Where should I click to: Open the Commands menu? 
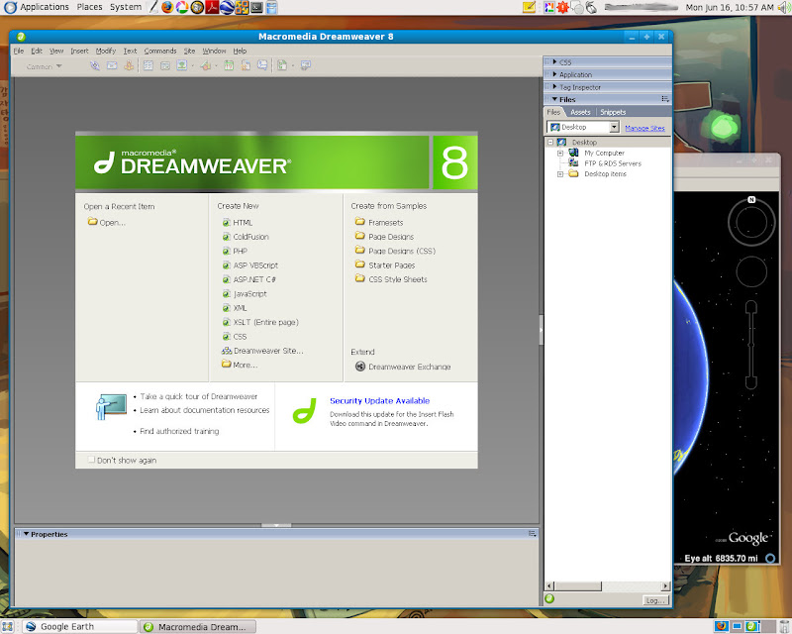click(160, 52)
